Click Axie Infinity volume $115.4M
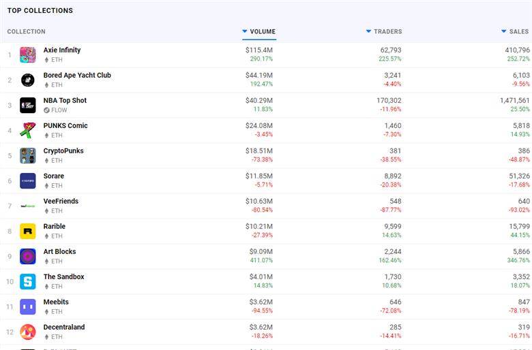532x350 pixels. [x=259, y=50]
